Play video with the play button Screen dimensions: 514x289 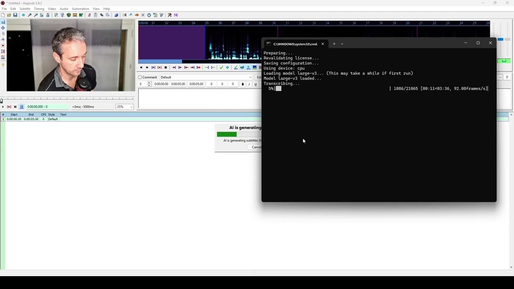[x=3, y=107]
